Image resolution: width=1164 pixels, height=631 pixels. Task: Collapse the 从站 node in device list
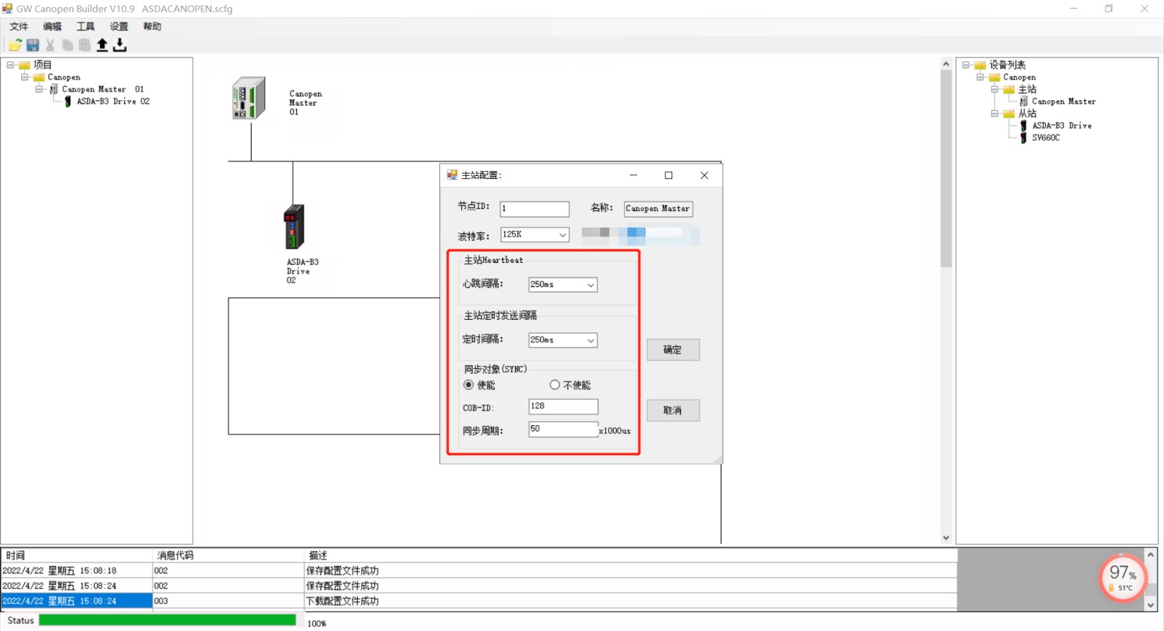(x=995, y=114)
